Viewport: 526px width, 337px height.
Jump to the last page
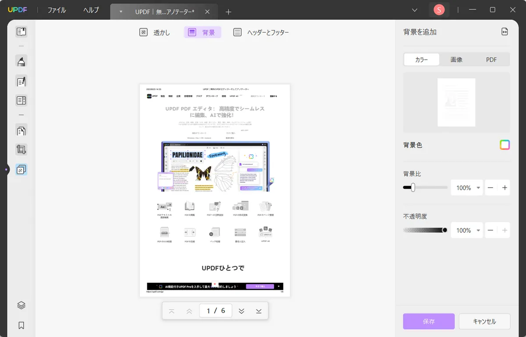[x=259, y=311]
